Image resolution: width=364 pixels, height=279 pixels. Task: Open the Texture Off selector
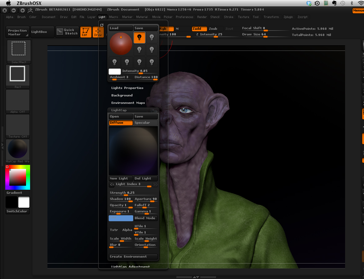click(18, 126)
